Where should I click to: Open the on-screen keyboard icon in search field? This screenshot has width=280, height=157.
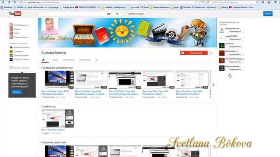tap(108, 14)
